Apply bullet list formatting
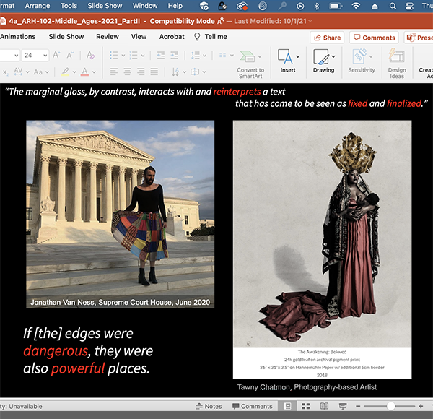The height and width of the screenshot is (419, 433). tap(114, 56)
